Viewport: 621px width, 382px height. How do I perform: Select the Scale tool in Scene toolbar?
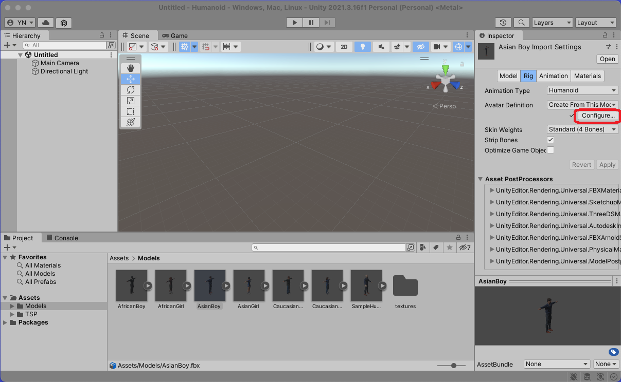(x=130, y=101)
